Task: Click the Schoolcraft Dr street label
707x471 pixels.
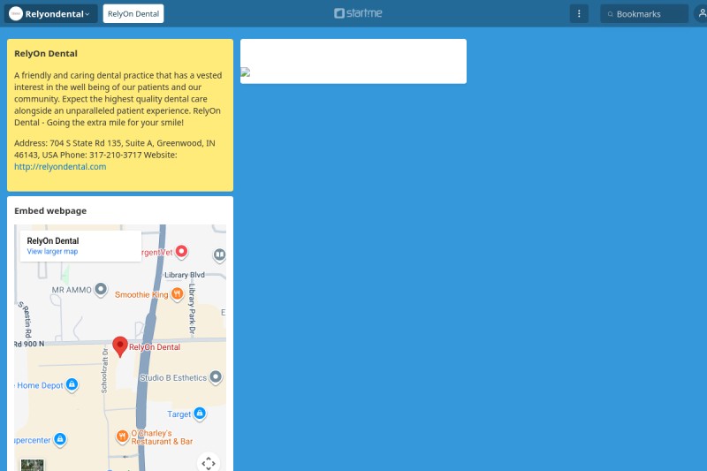Action: point(104,370)
